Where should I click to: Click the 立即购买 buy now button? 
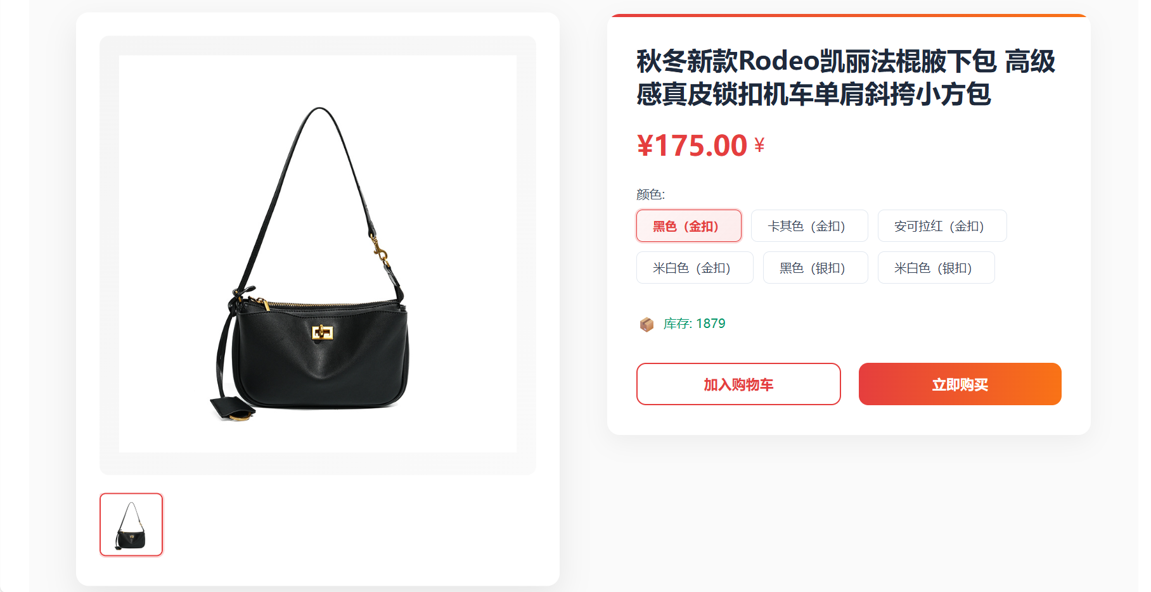pyautogui.click(x=960, y=384)
